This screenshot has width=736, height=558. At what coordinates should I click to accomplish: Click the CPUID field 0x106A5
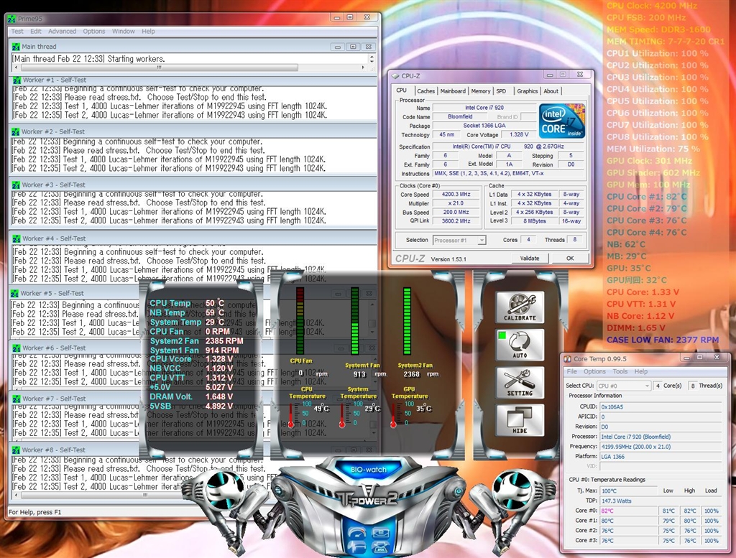click(x=661, y=406)
